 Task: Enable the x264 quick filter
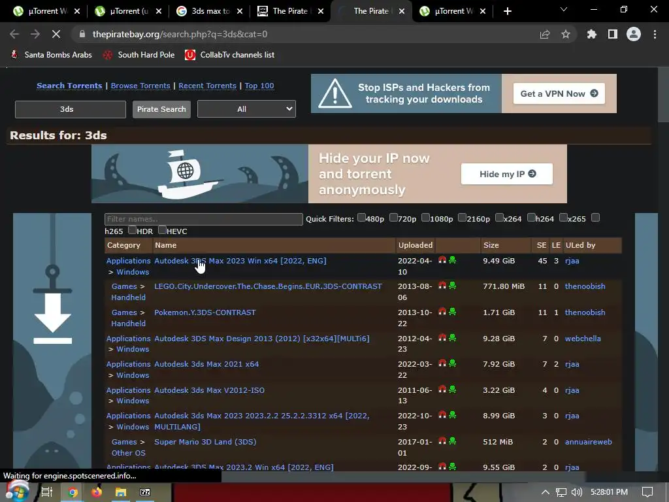point(498,218)
